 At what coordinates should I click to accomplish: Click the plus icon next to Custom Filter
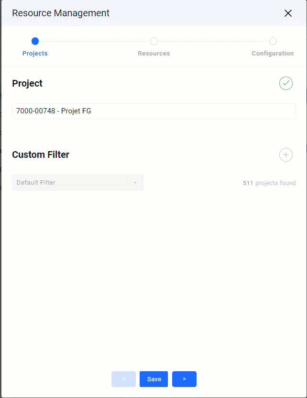point(285,155)
